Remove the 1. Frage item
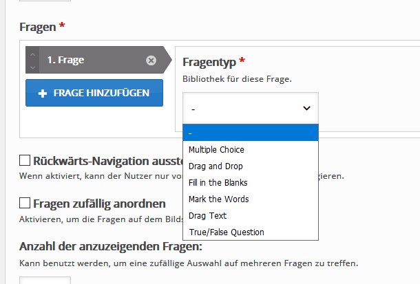Screen dimensions: 420x284 coord(151,61)
